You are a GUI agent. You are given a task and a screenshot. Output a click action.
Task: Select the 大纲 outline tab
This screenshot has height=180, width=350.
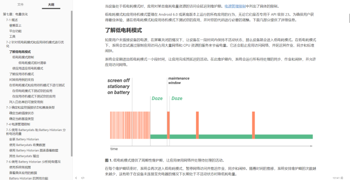click(x=51, y=4)
